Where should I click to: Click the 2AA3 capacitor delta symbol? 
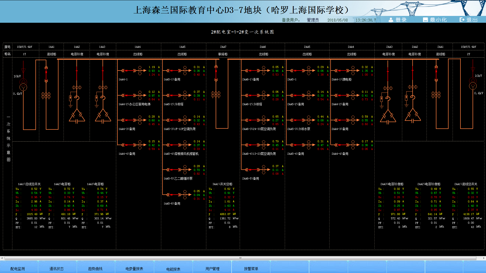click(x=388, y=117)
